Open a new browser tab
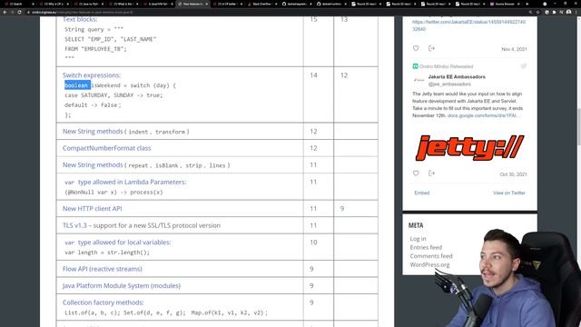Screen dimensions: 581x327 [x=527, y=4]
